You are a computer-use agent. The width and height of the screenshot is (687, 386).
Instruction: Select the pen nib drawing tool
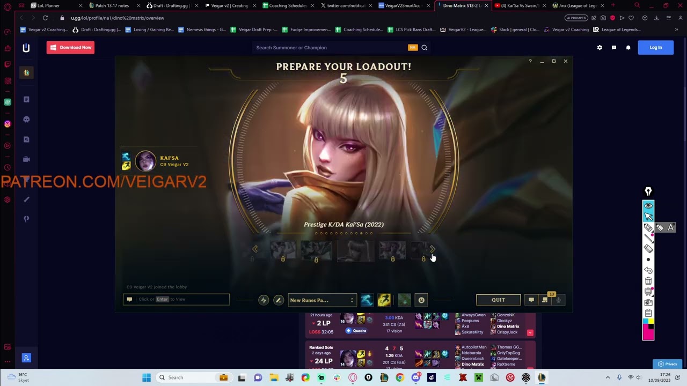click(x=648, y=192)
